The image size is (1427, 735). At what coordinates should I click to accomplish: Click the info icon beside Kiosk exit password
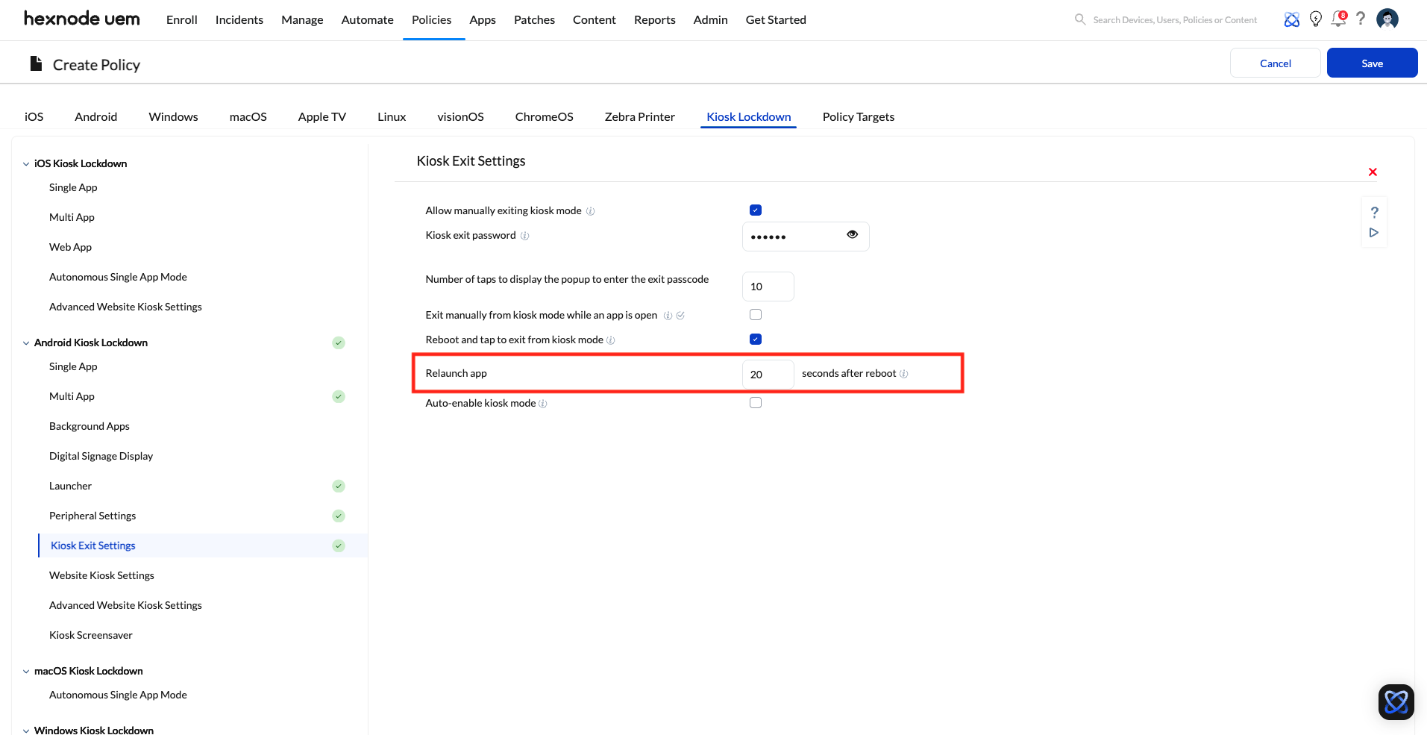click(524, 236)
